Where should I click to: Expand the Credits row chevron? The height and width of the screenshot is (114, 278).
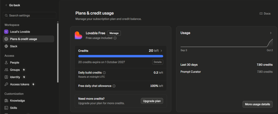161,51
